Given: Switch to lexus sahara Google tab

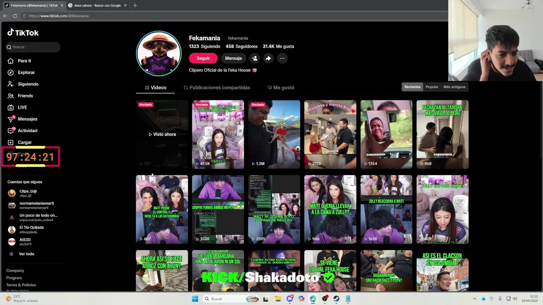Looking at the screenshot, I should tap(97, 6).
